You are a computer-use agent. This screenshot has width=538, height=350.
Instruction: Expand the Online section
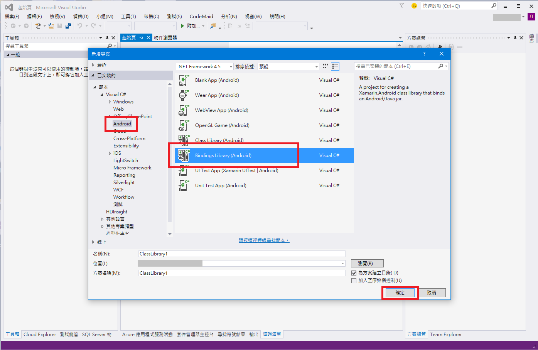coord(93,242)
